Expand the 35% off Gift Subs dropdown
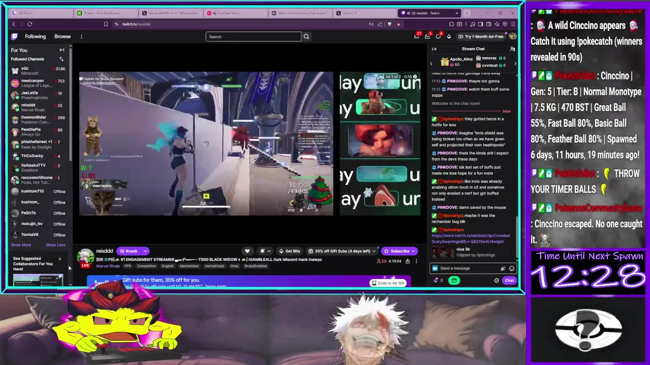This screenshot has height=365, width=650. [x=374, y=251]
